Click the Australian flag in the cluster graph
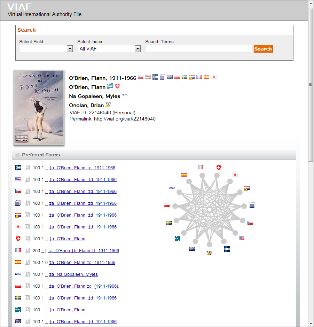Viewport: 314px width, 327px height. point(192,249)
